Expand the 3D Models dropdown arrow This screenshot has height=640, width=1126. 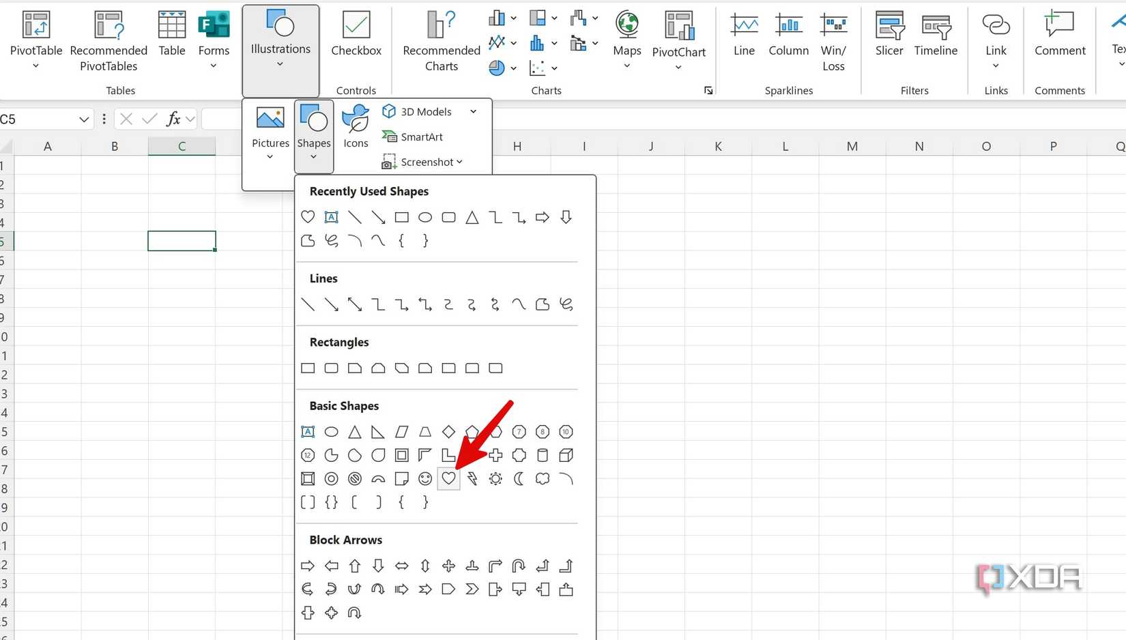click(x=474, y=111)
